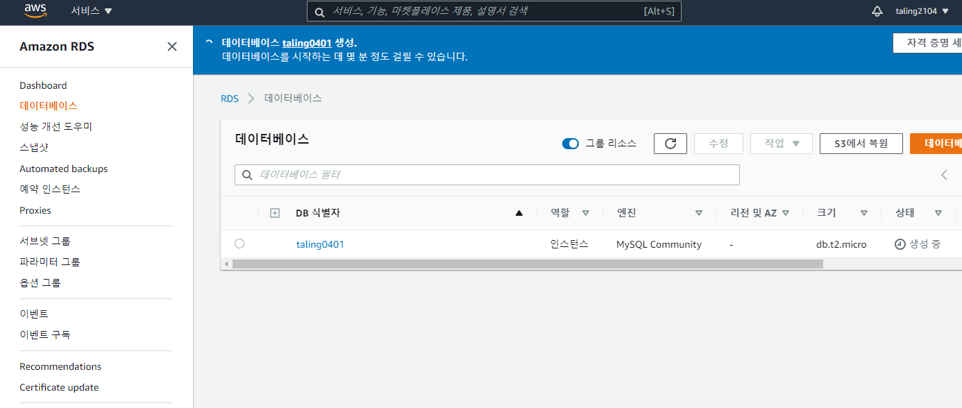Sort by 엔진 column arrow
962x408 pixels.
tap(699, 213)
